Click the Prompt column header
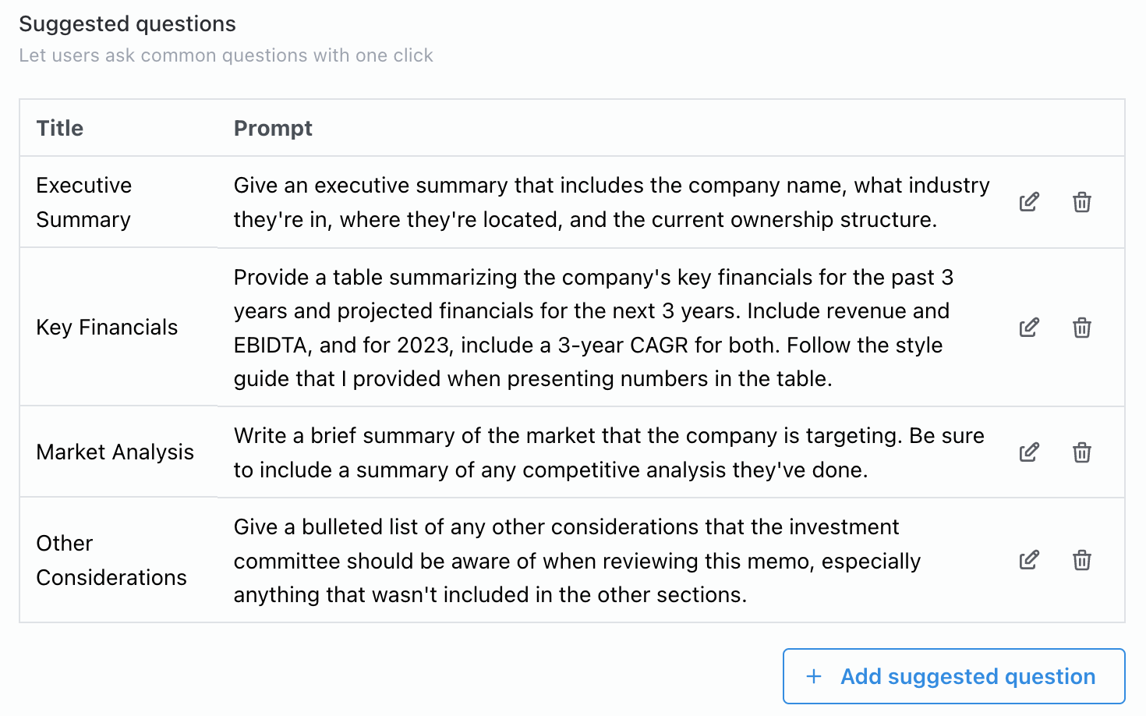The width and height of the screenshot is (1146, 716). coord(273,128)
